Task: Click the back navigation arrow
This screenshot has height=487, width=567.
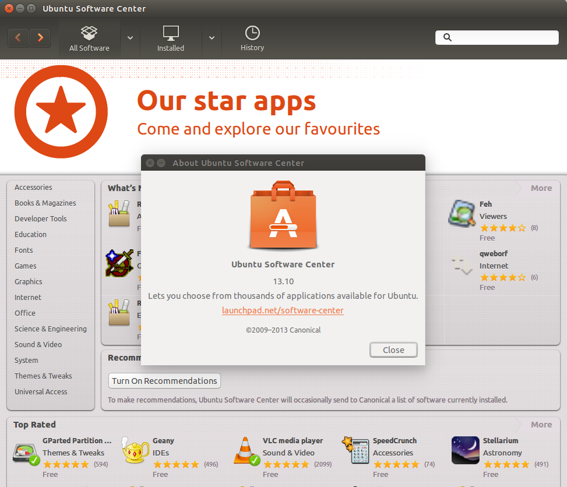Action: tap(18, 38)
